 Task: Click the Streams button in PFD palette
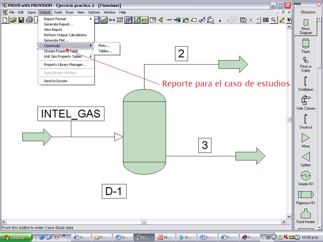[308, 12]
